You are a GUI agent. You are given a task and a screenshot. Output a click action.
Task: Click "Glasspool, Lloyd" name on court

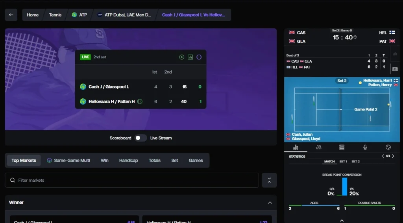(306, 139)
